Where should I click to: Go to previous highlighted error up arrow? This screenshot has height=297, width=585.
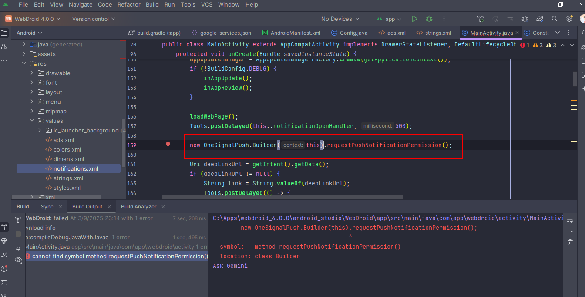(x=562, y=45)
